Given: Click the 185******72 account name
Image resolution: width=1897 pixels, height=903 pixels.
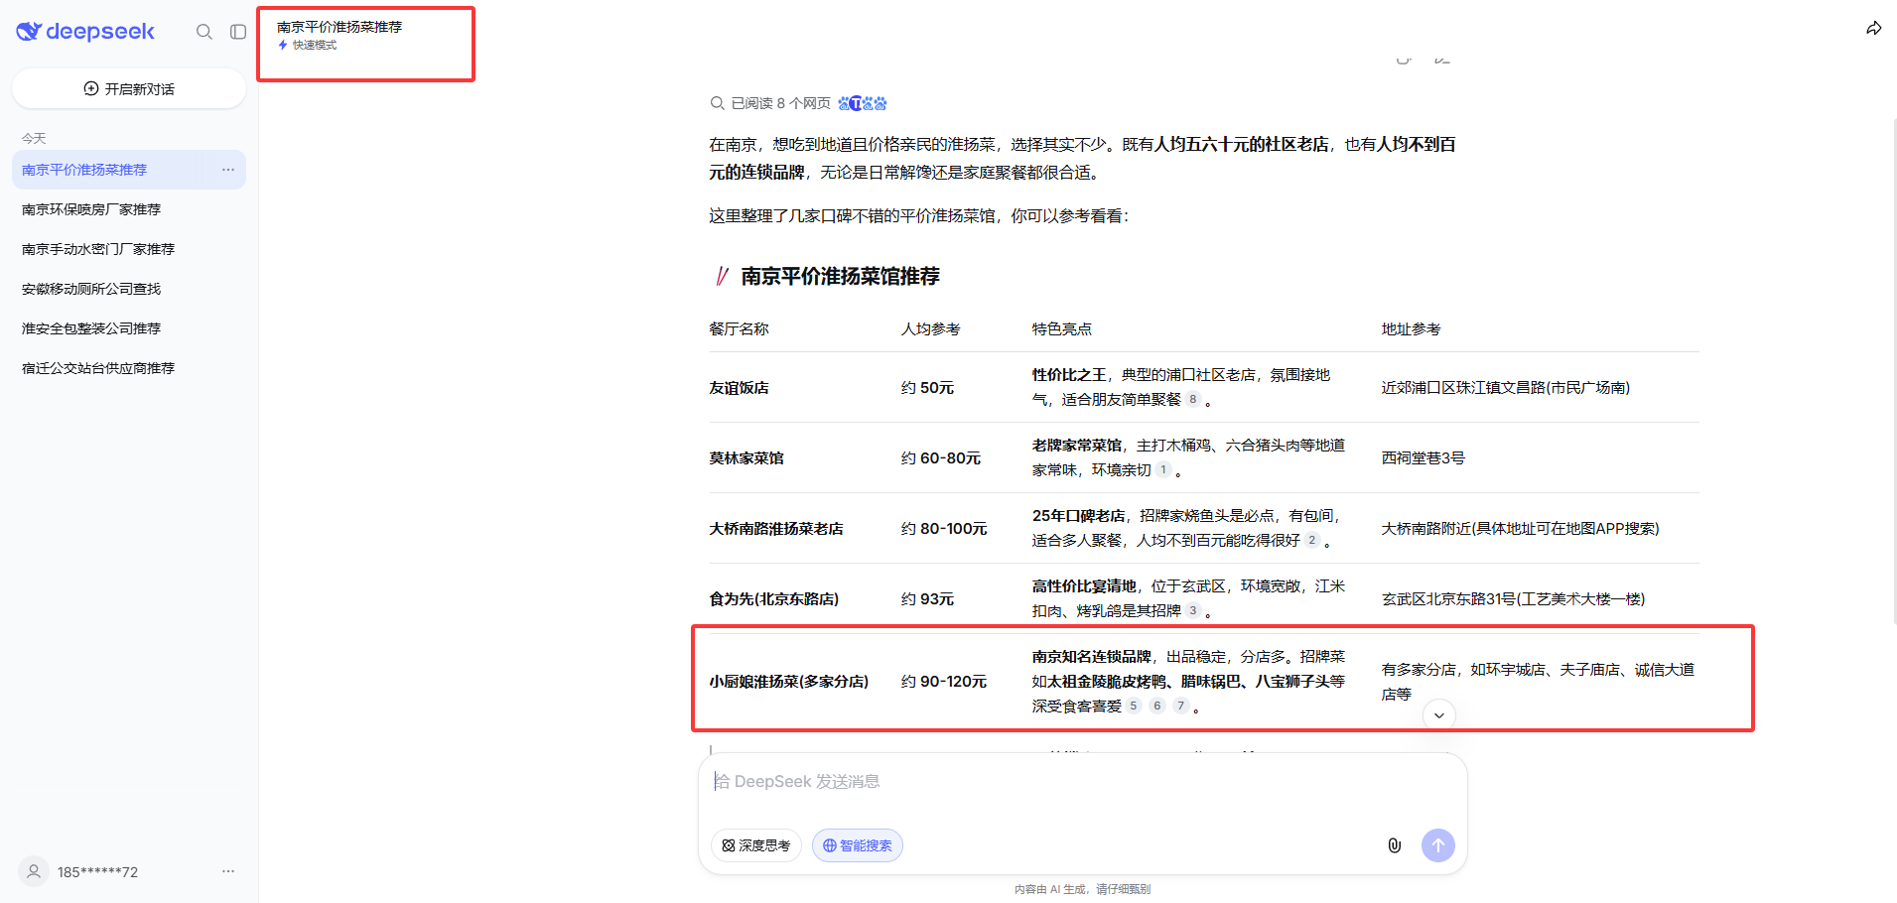Looking at the screenshot, I should pyautogui.click(x=97, y=872).
